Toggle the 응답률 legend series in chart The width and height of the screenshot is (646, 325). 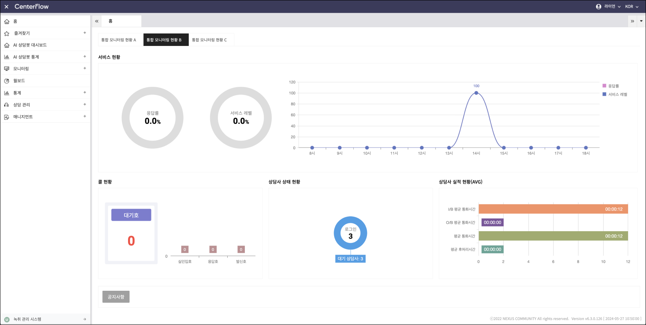(x=610, y=86)
